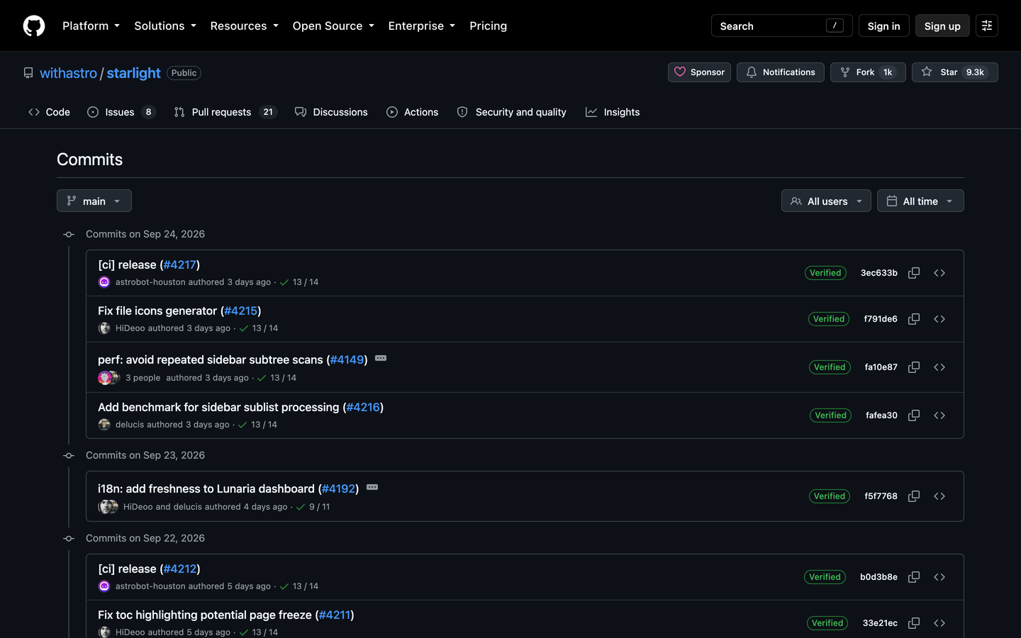Browse repository at commit fafea30
This screenshot has height=638, width=1021.
939,415
